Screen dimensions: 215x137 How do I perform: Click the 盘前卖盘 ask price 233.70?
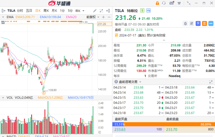172,130
